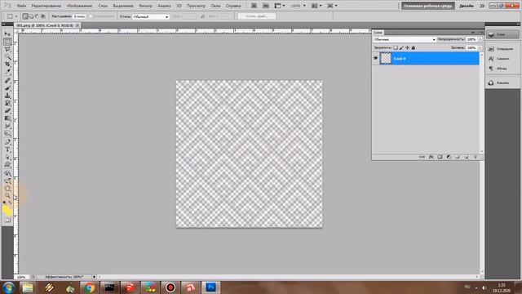This screenshot has height=294, width=522.
Task: Select the Dodge tool
Action: click(7, 133)
